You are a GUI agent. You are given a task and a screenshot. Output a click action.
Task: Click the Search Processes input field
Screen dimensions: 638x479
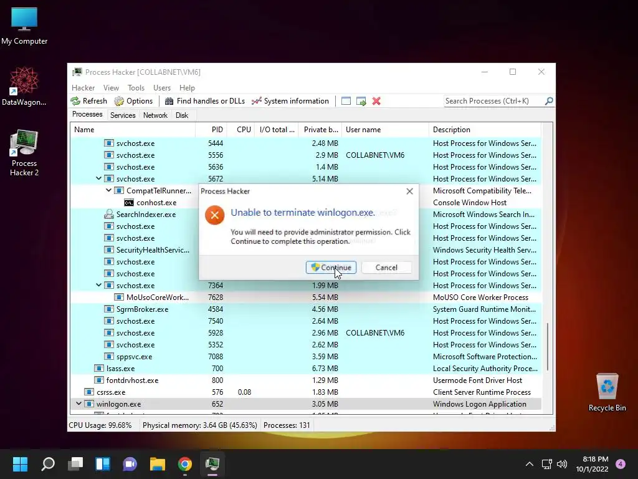tap(494, 101)
